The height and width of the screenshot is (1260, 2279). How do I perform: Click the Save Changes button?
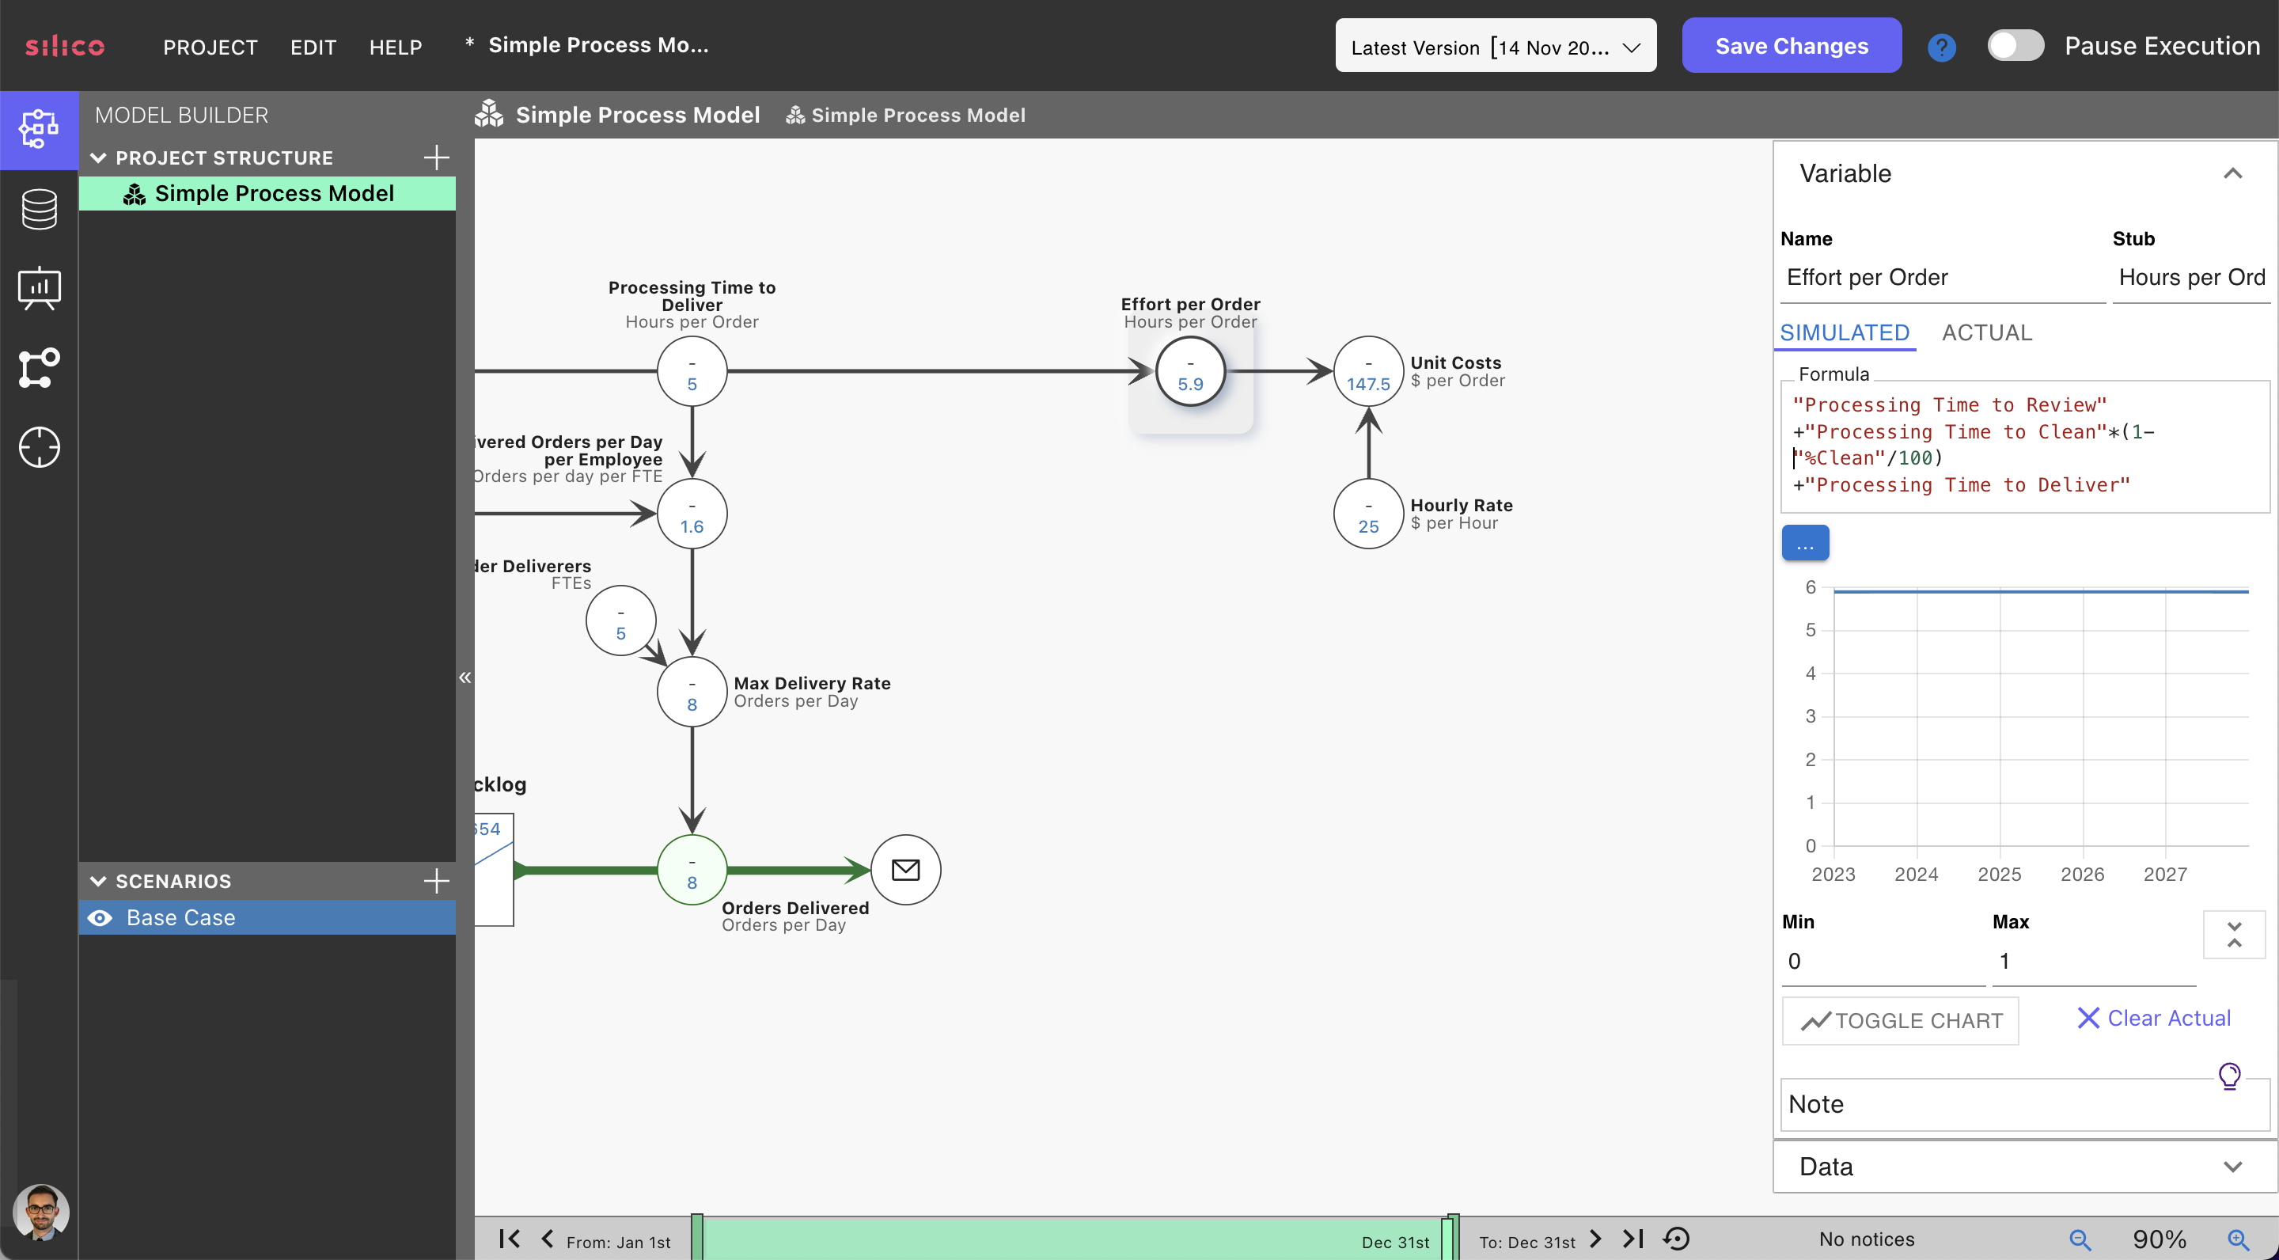[1791, 46]
